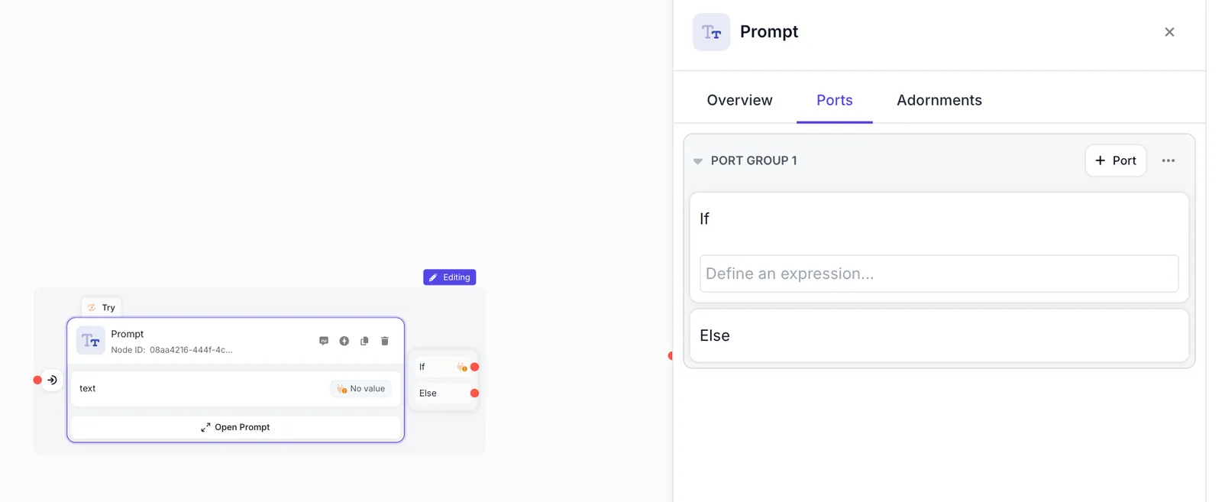The image size is (1222, 502).
Task: Click the lightning bolt run icon
Action: coord(344,341)
